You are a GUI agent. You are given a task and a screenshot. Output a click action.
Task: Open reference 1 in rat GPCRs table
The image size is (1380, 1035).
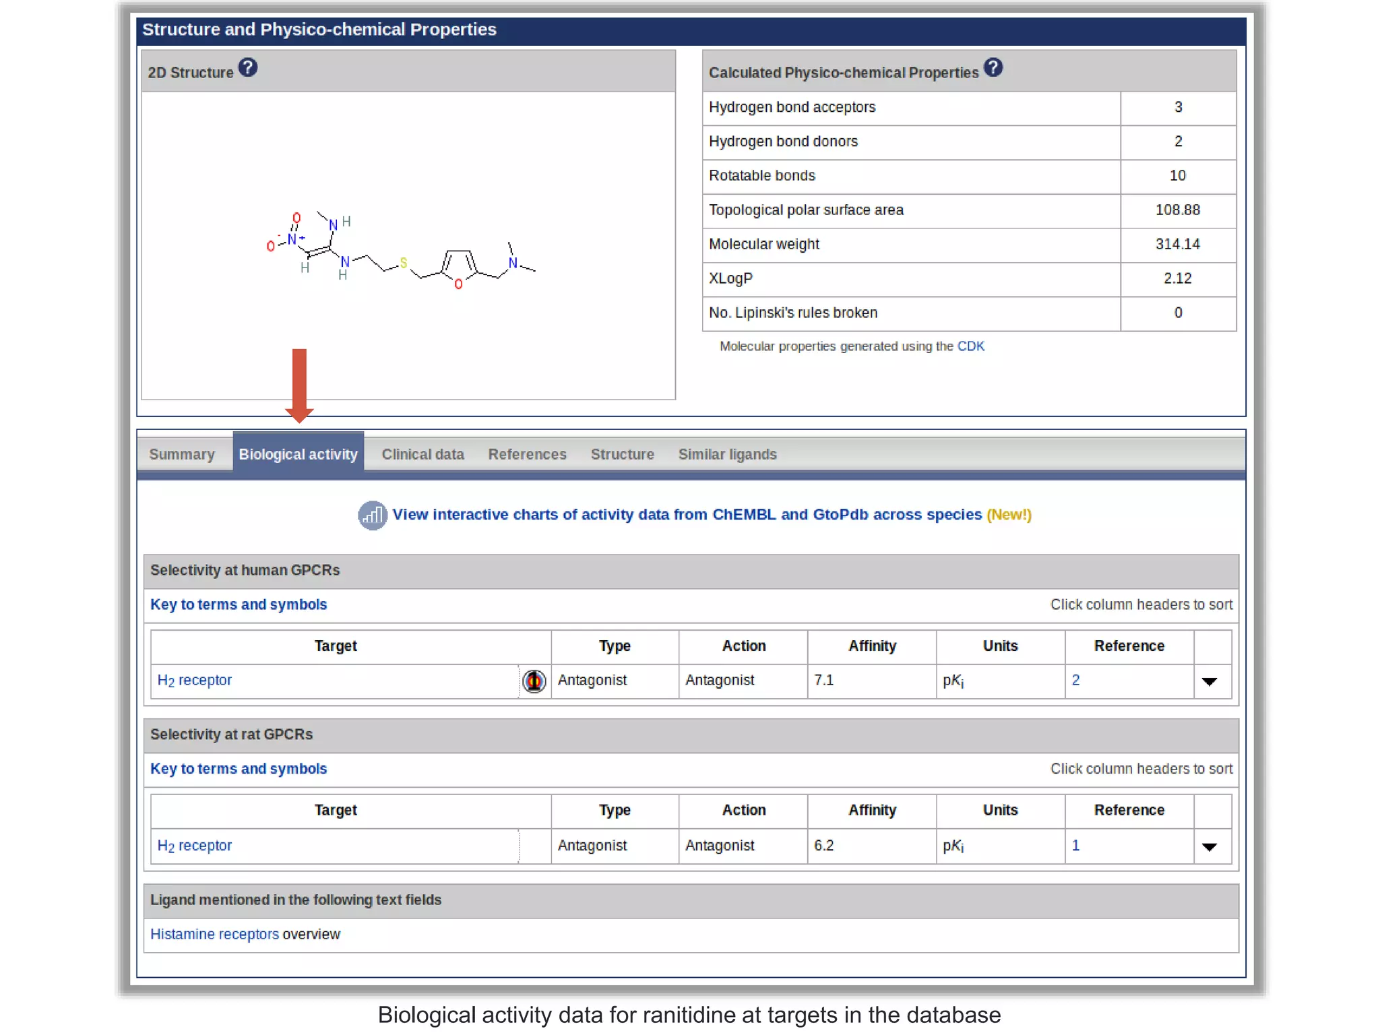[x=1076, y=846]
